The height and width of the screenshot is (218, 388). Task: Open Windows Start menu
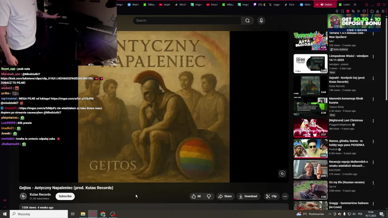tap(5, 214)
